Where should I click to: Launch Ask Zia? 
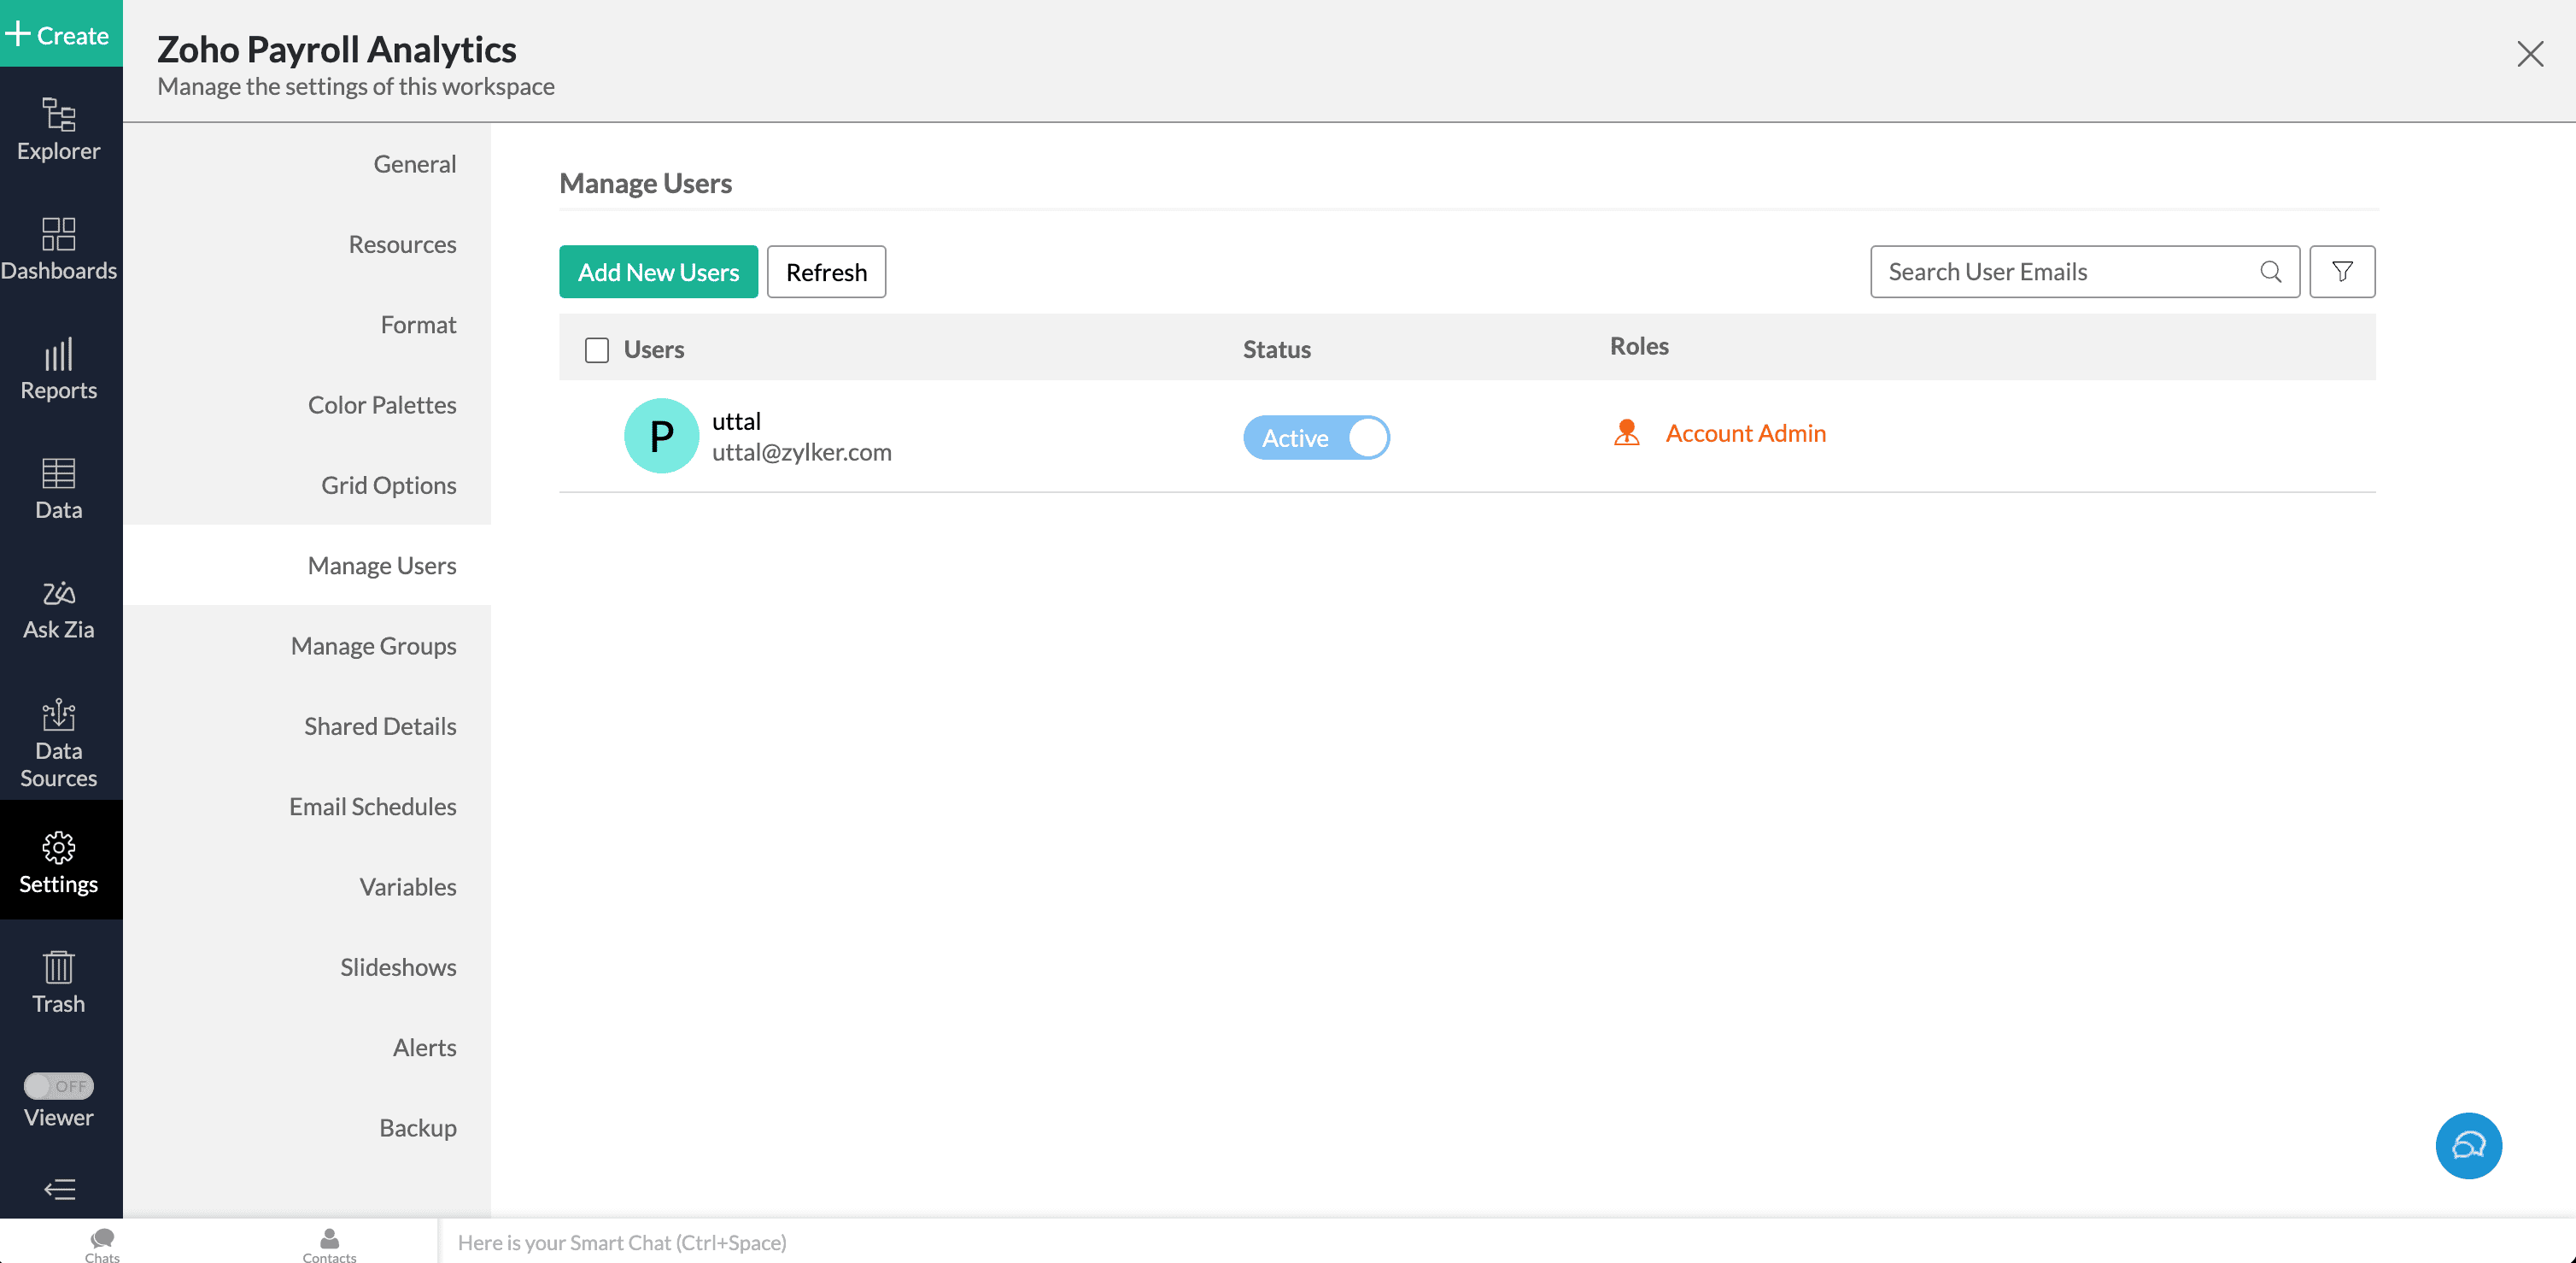58,607
